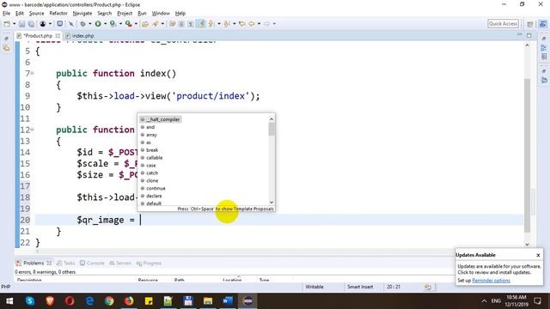Maximize the editor area
Viewport: 550px width, 309px height.
click(529, 35)
